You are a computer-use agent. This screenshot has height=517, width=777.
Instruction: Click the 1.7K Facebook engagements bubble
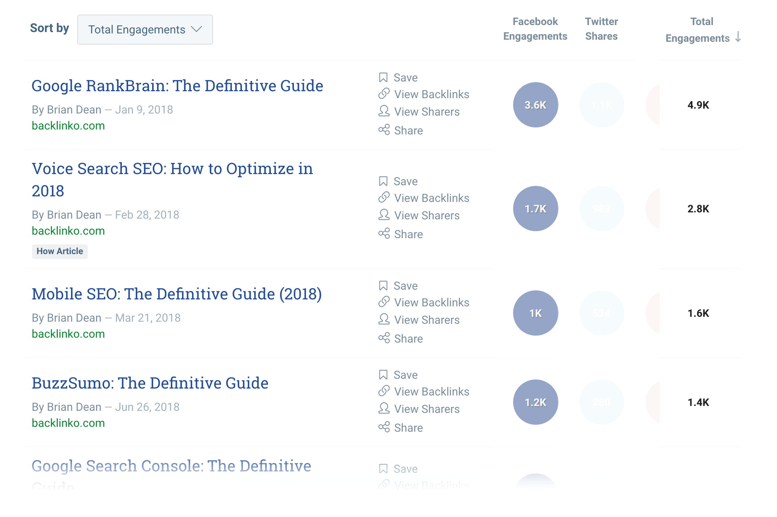[535, 209]
